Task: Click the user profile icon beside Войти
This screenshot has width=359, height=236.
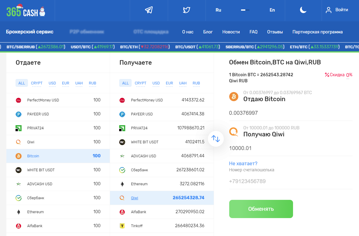Action: point(329,10)
